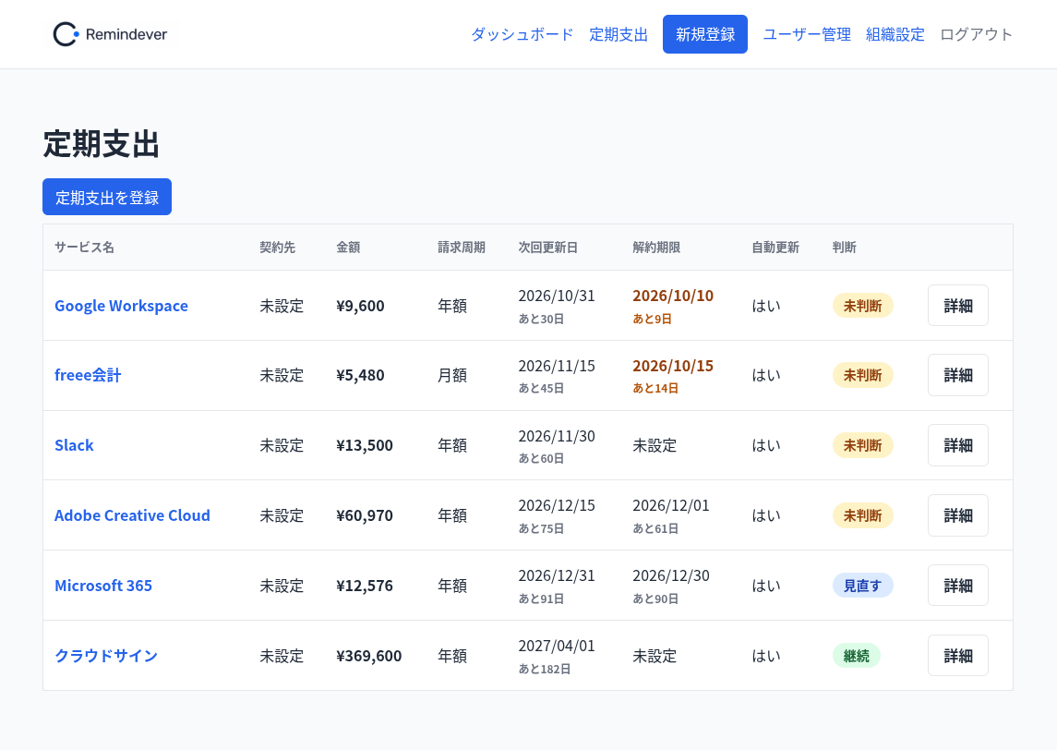1057x750 pixels.
Task: Click 詳細 for freee会計 row
Action: pyautogui.click(x=958, y=375)
